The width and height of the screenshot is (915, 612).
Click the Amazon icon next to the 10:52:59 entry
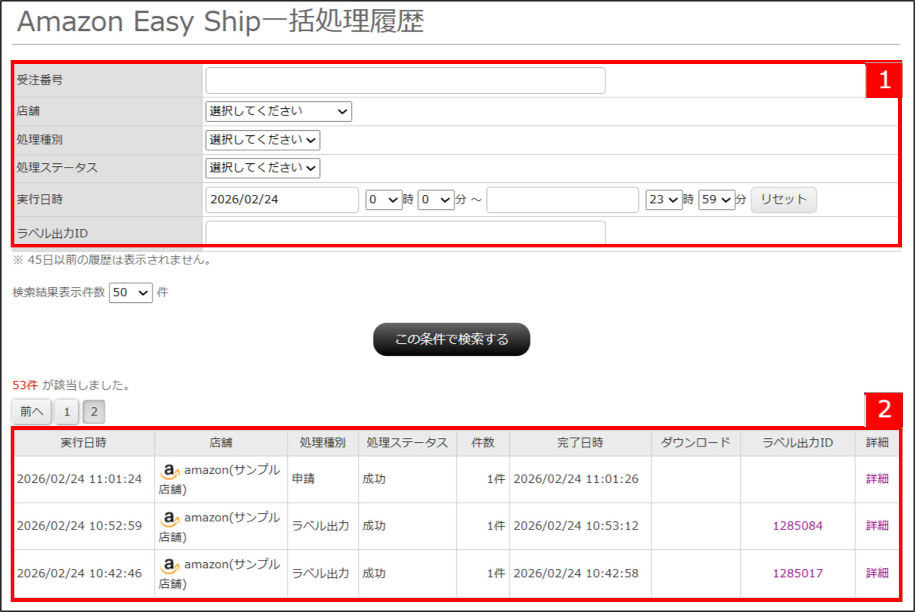point(169,519)
